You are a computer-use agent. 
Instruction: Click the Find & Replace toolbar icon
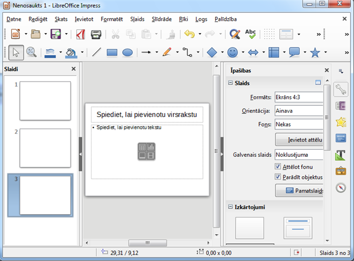234,34
